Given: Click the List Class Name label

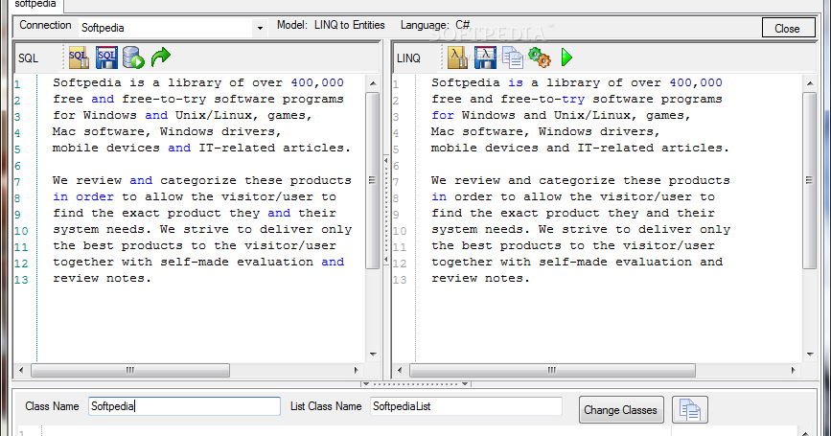Looking at the screenshot, I should tap(326, 406).
